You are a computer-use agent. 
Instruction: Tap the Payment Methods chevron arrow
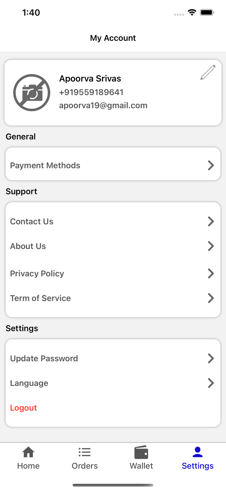[x=211, y=165]
